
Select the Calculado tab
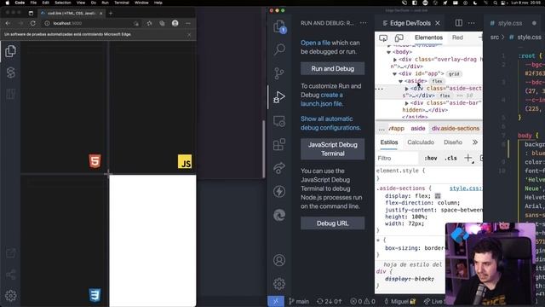tap(421, 142)
